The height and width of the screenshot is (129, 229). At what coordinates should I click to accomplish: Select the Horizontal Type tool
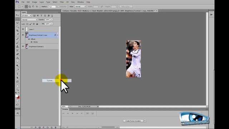point(18,74)
